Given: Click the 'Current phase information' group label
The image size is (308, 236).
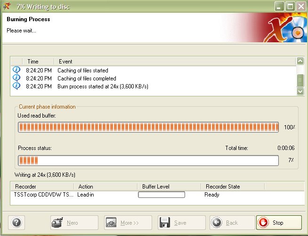Looking at the screenshot, I should 47,107.
